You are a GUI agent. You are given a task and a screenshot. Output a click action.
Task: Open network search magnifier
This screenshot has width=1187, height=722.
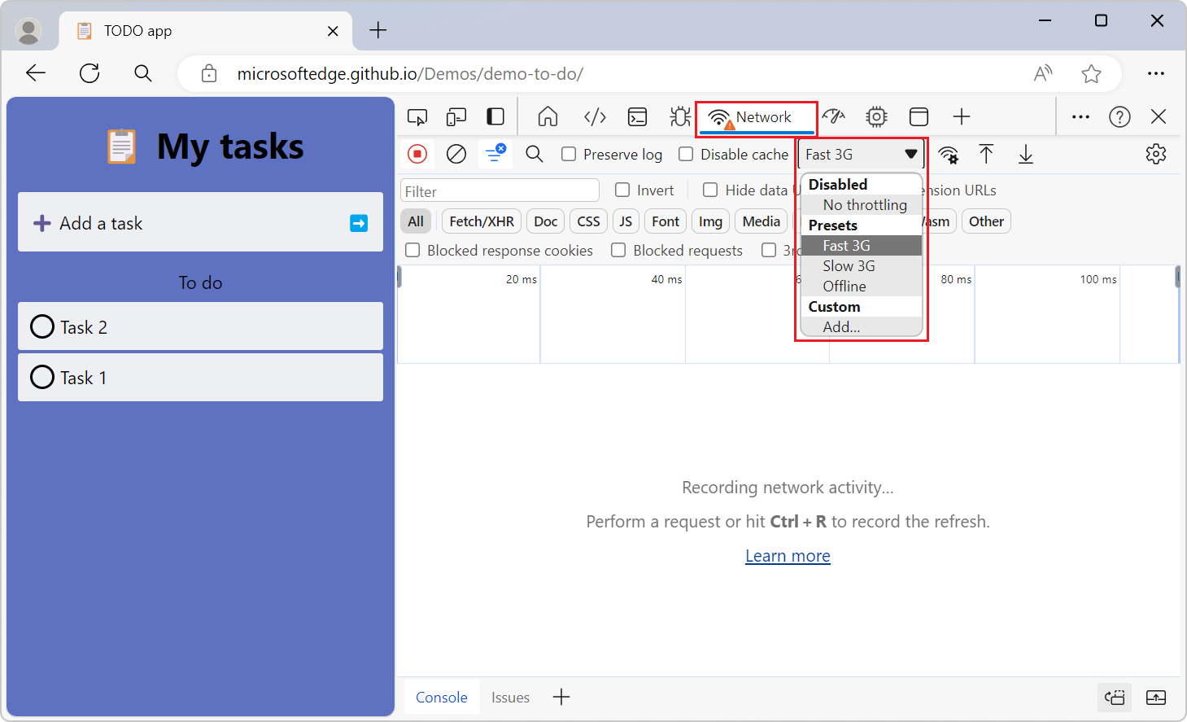[535, 154]
